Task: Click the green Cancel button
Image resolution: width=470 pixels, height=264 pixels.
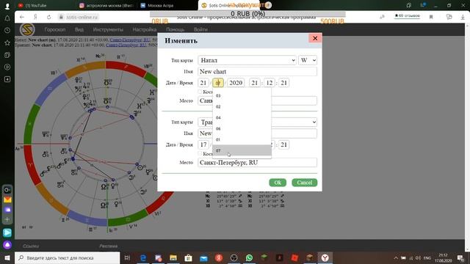Action: pos(305,183)
